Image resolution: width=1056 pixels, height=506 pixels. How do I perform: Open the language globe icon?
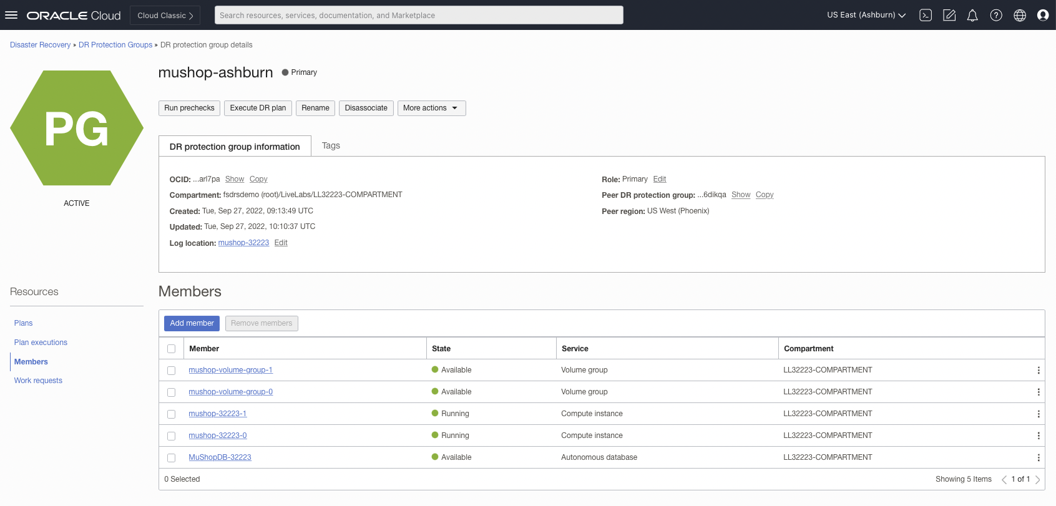pyautogui.click(x=1020, y=15)
